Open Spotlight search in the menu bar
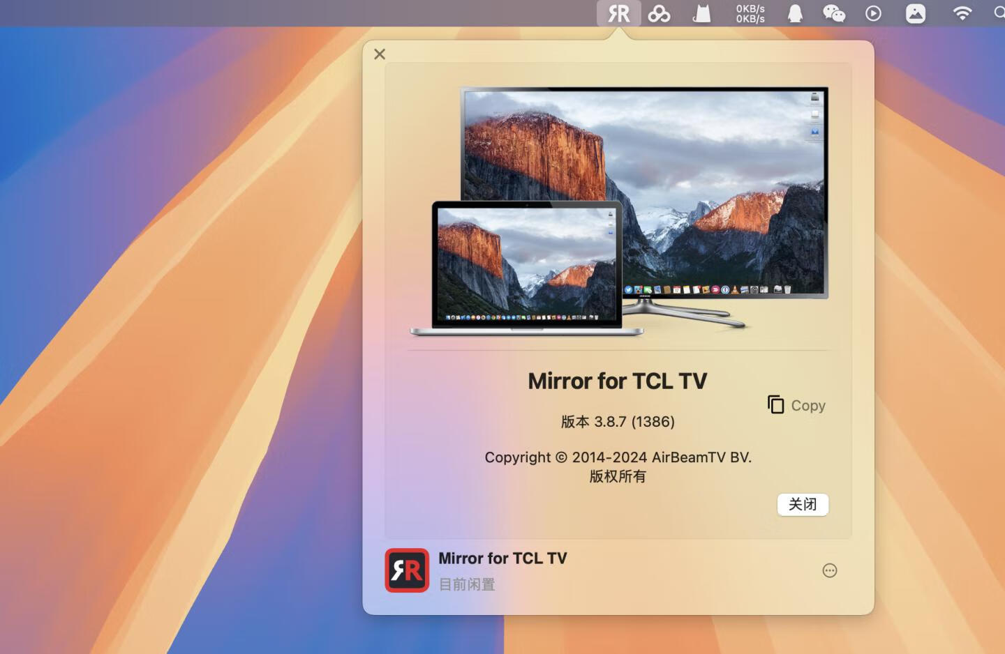The width and height of the screenshot is (1005, 654). point(999,13)
